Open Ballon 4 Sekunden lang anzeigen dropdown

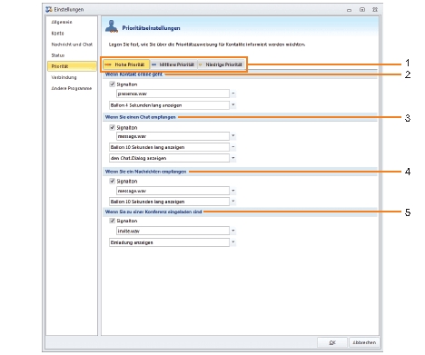coord(233,105)
